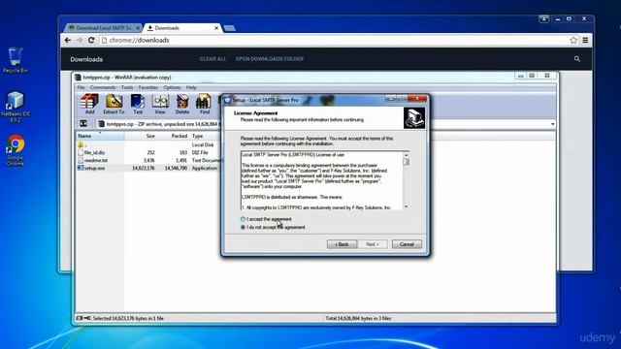
Task: Click the WinRAR Extract To icon
Action: (x=114, y=104)
